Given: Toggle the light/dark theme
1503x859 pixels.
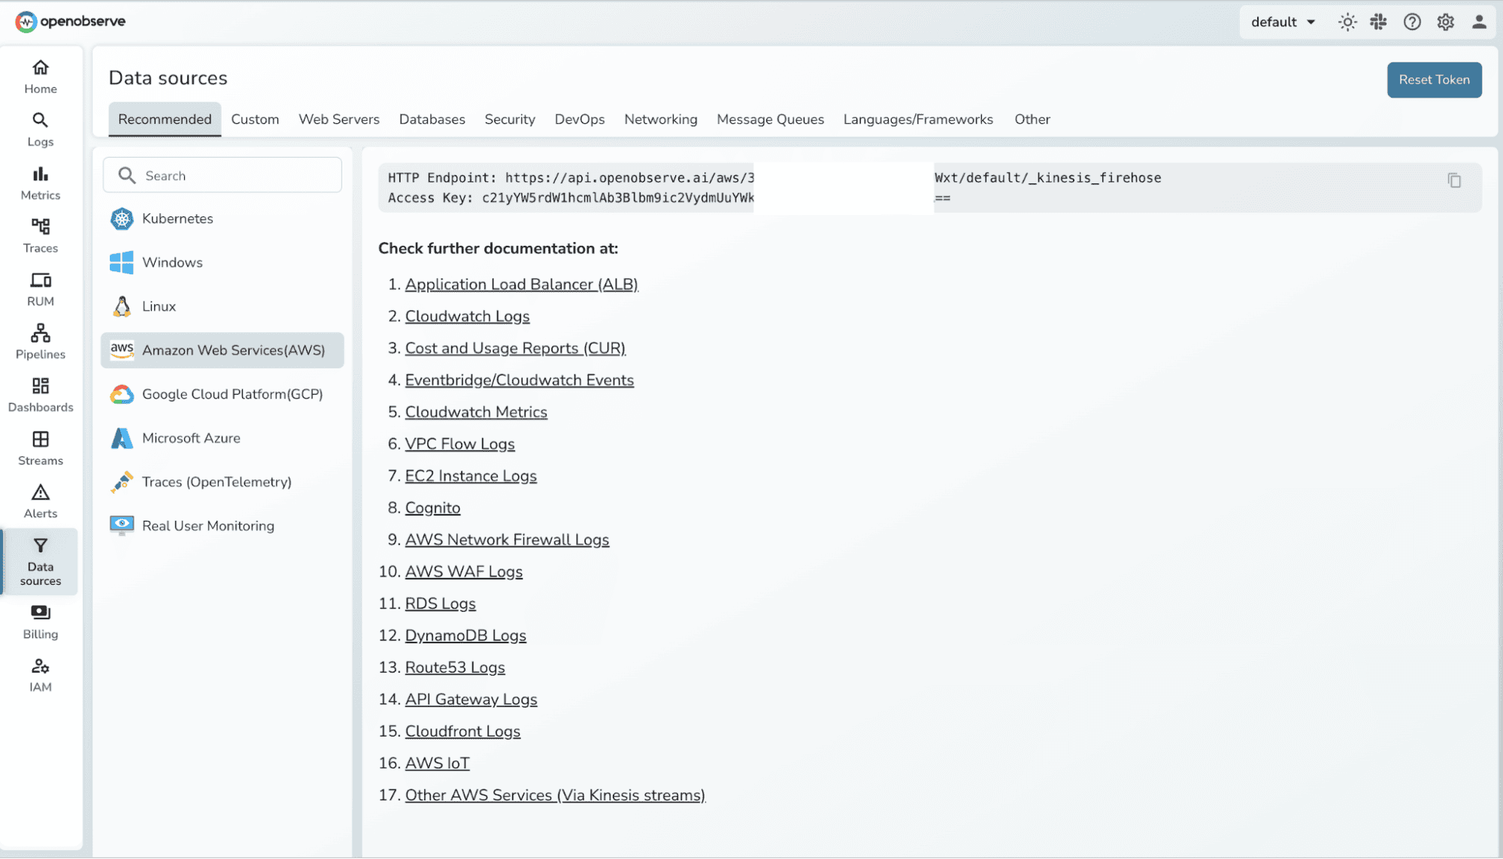Looking at the screenshot, I should pyautogui.click(x=1347, y=22).
